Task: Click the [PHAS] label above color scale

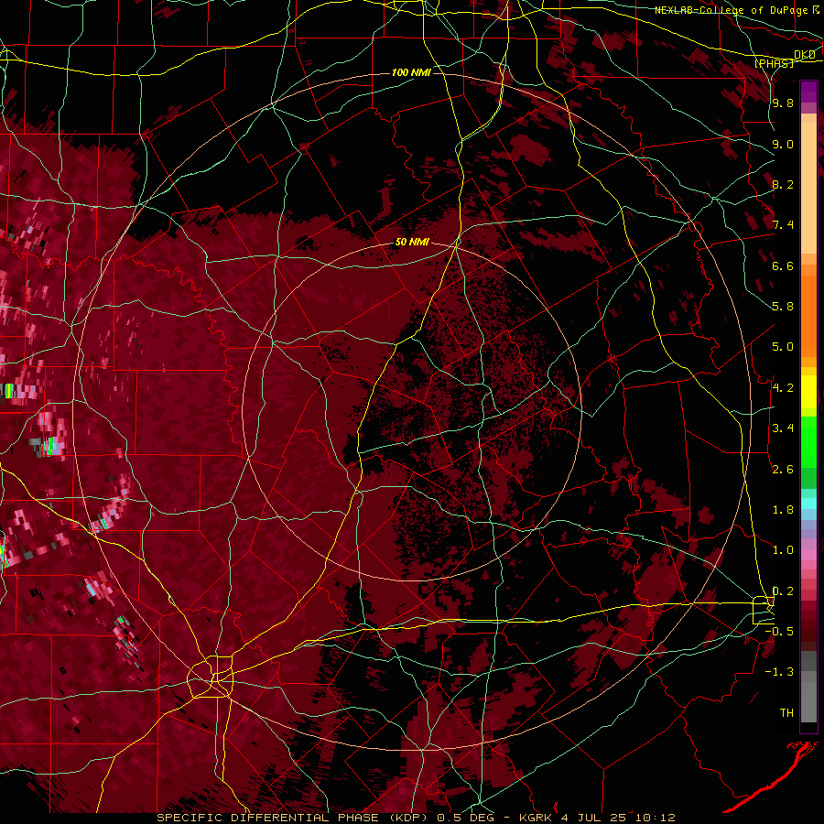Action: coord(775,63)
